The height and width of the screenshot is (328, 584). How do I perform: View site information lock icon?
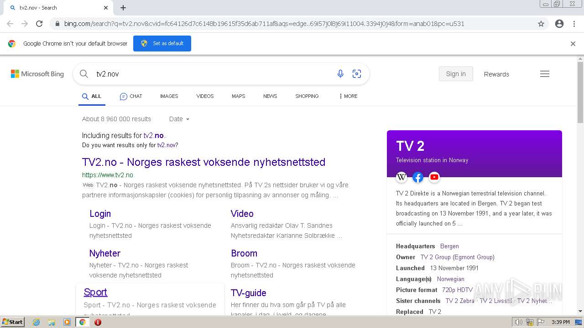click(57, 24)
